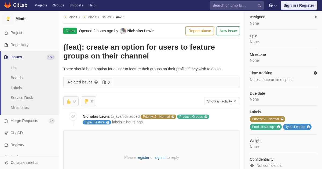Open Issues section label
The image size is (322, 169).
click(16, 57)
